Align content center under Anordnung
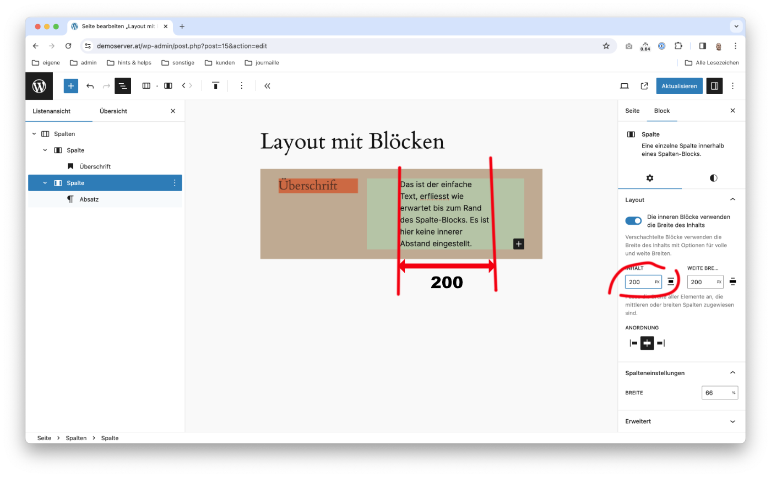Screen dimensions: 771x477 coord(647,343)
